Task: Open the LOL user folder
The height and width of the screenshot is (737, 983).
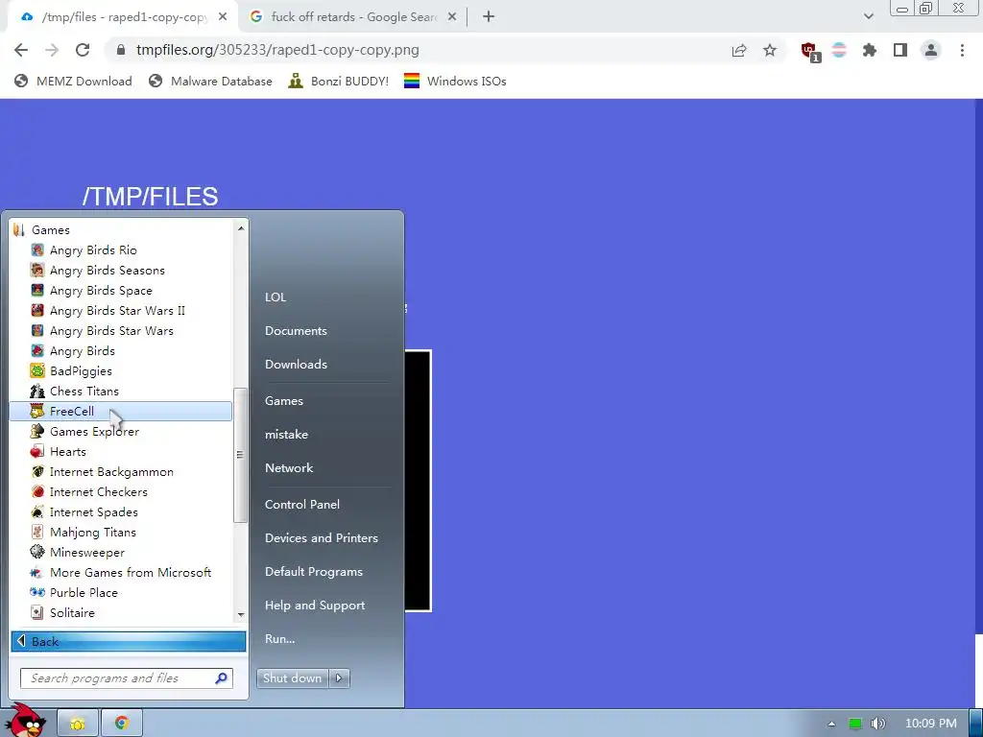Action: pyautogui.click(x=276, y=297)
